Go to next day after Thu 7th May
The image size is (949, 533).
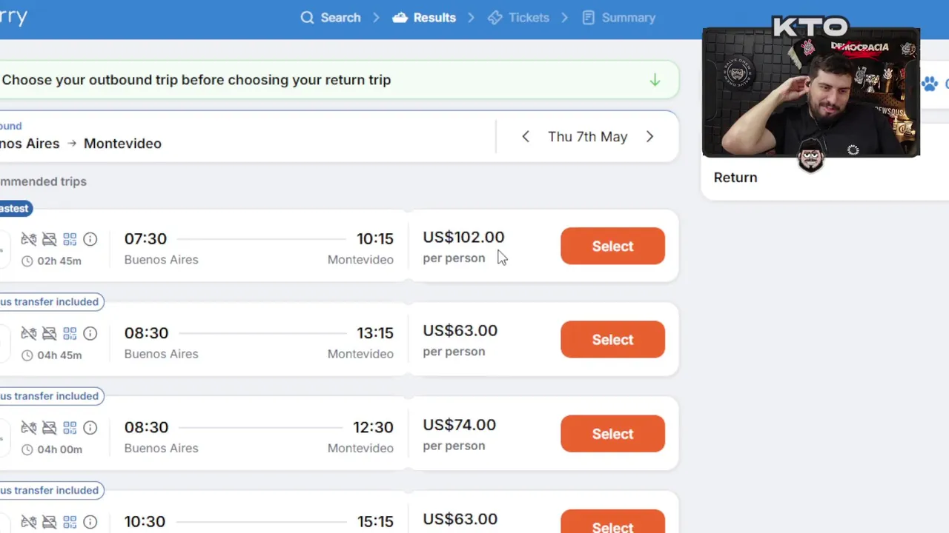[x=649, y=137]
